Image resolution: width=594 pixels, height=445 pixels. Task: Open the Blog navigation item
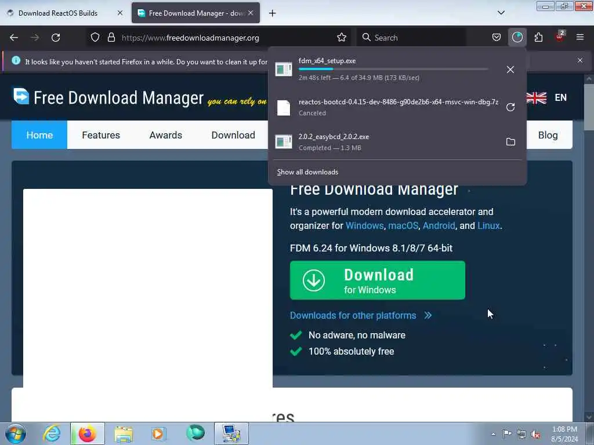(x=548, y=135)
